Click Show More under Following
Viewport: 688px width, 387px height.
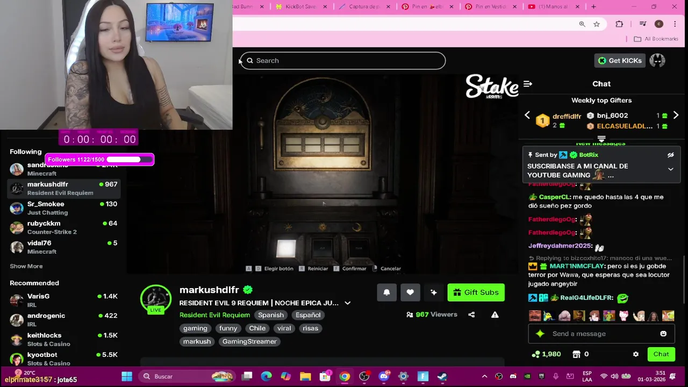coord(26,266)
